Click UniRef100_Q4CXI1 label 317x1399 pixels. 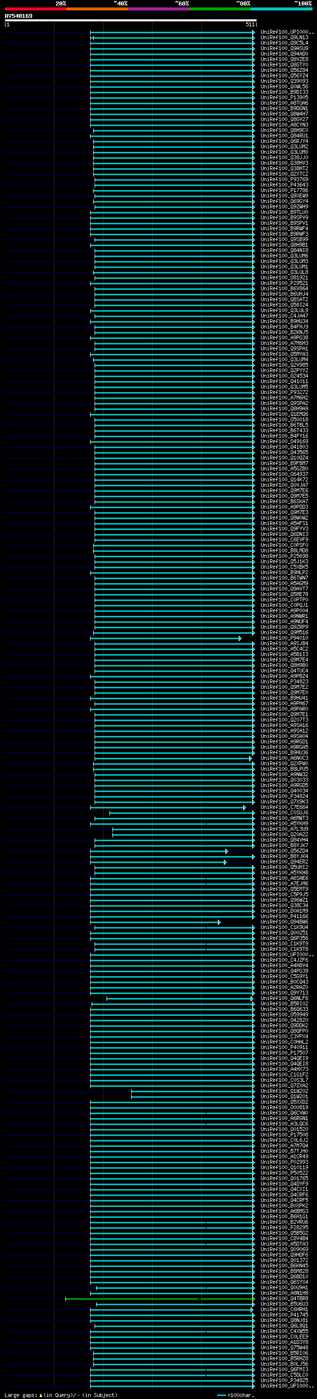click(x=284, y=1190)
